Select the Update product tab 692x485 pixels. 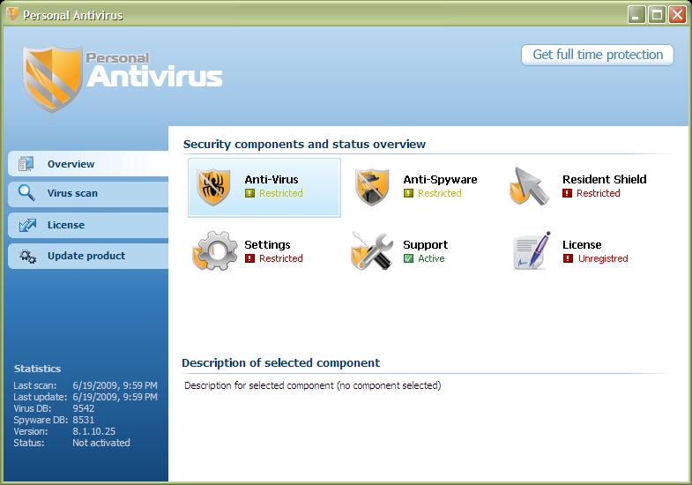click(x=88, y=257)
